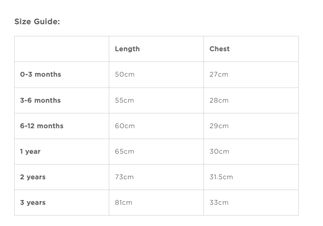Click the 3 years row label
This screenshot has width=323, height=226.
(x=33, y=202)
